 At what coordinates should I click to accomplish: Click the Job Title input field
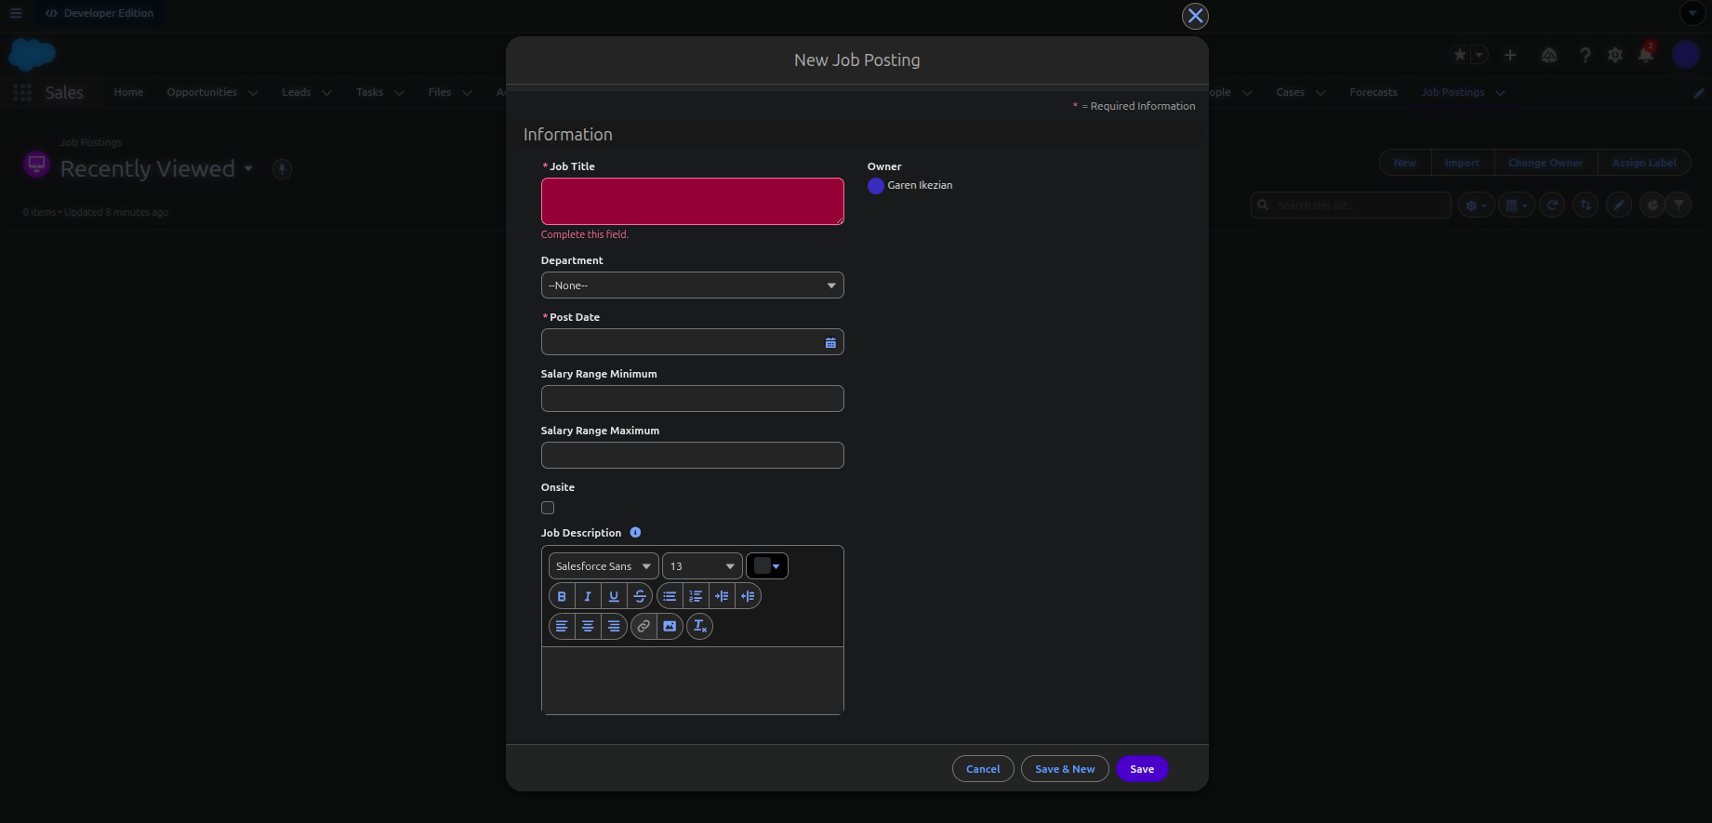point(692,201)
